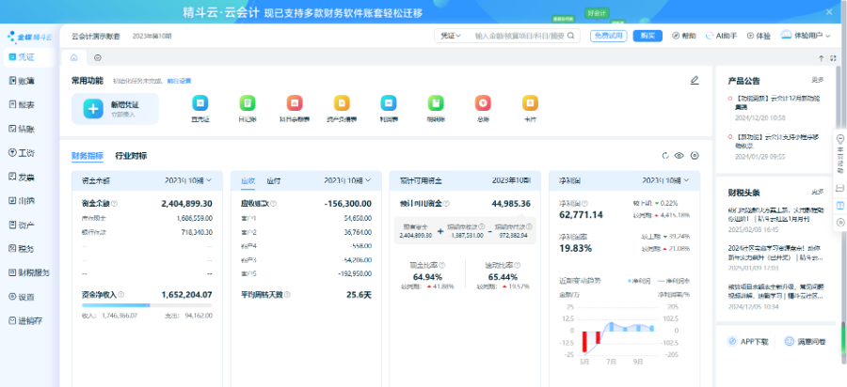Open period dropdown on 净利润 card
Screen dimensions: 847x387
pos(665,180)
